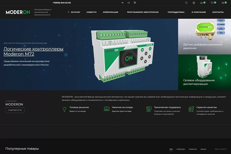231x154 pixels.
Task: Select the Новинка tab
Action: [x=193, y=149]
